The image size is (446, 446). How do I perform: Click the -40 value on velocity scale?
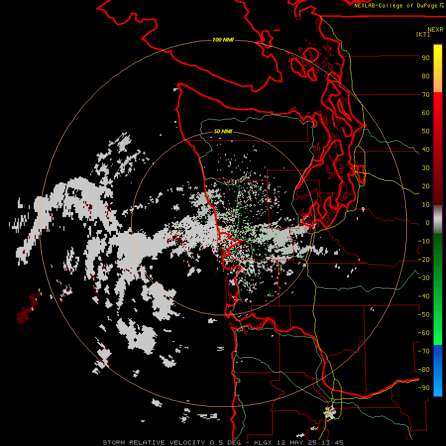[424, 296]
